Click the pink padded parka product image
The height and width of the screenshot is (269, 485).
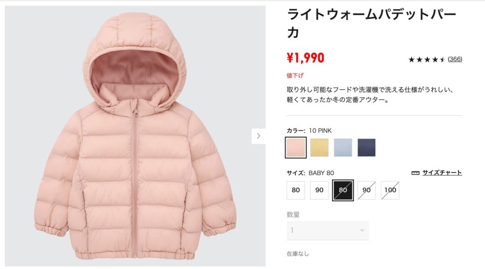pyautogui.click(x=135, y=136)
